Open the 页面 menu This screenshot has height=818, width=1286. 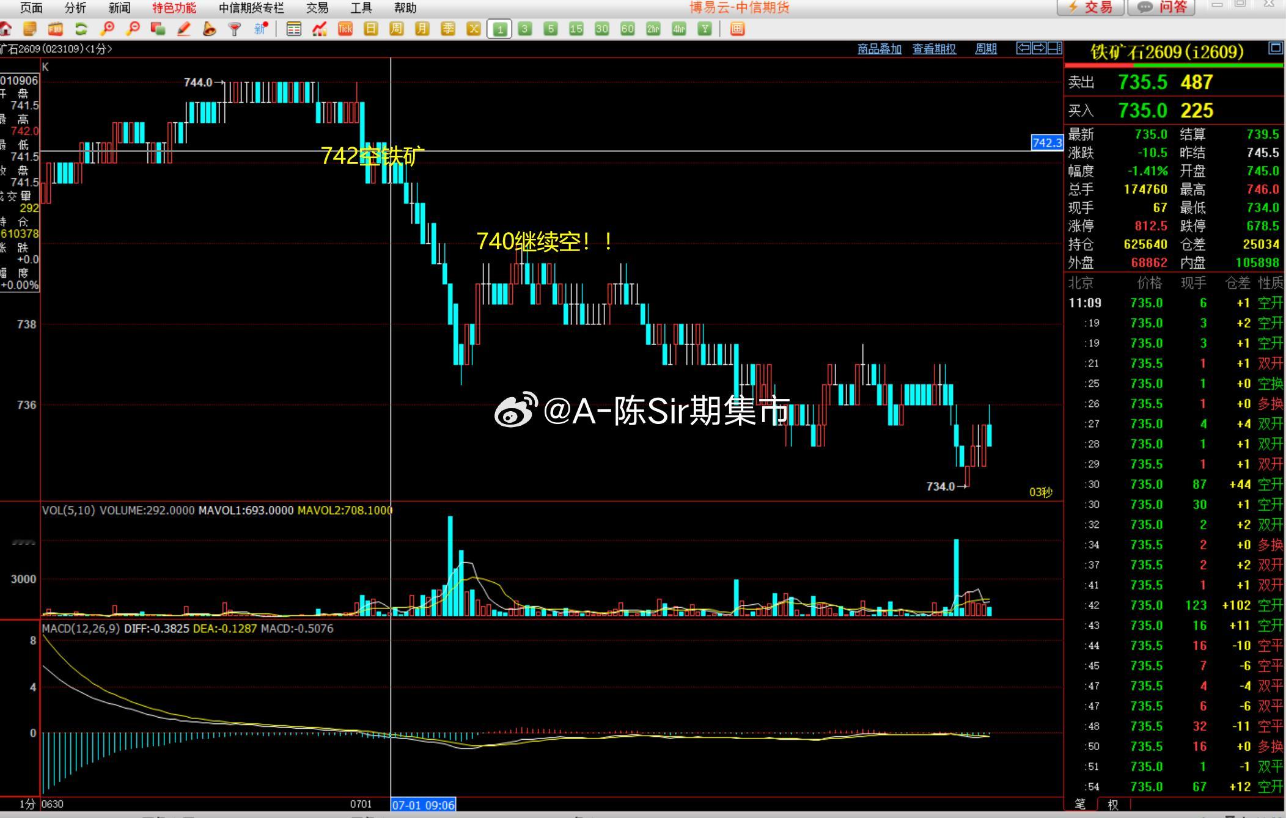click(31, 8)
